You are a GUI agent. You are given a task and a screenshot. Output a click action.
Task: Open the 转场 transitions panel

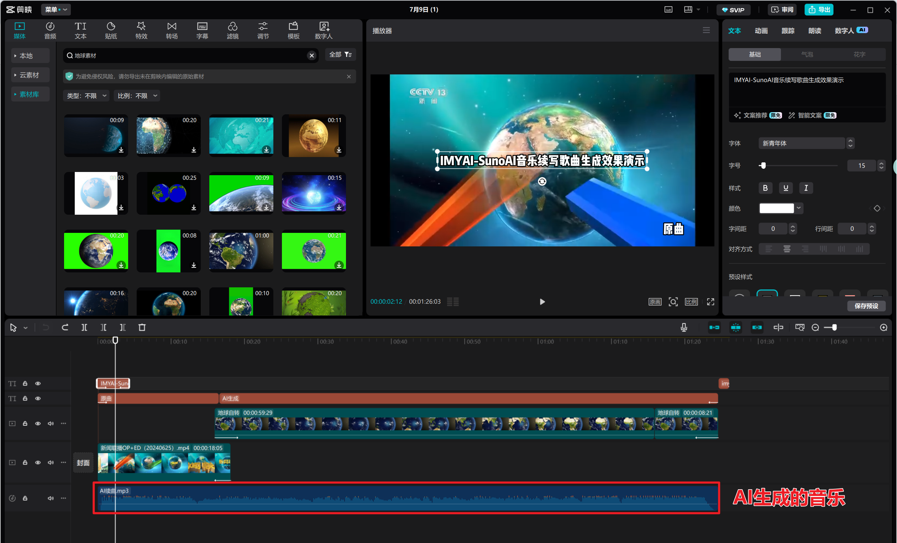tap(172, 30)
